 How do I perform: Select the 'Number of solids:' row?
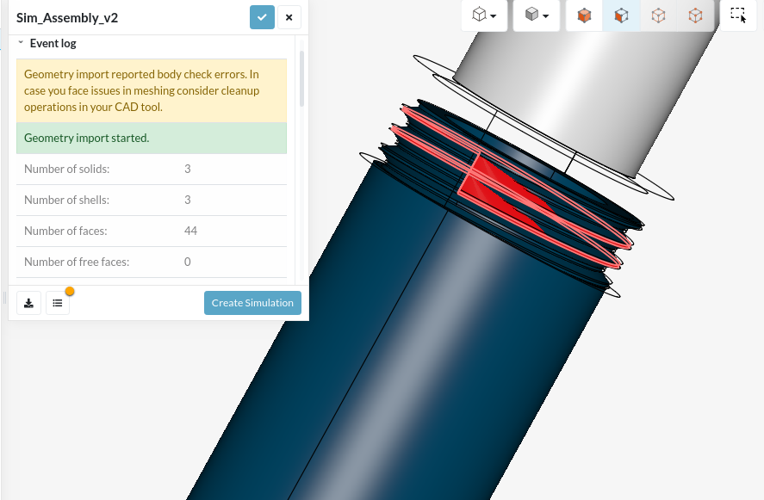click(152, 169)
